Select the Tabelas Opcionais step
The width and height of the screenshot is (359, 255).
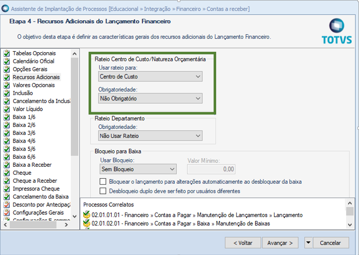pyautogui.click(x=34, y=53)
